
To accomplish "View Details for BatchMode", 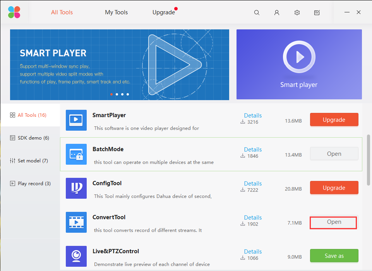I will pyautogui.click(x=253, y=150).
